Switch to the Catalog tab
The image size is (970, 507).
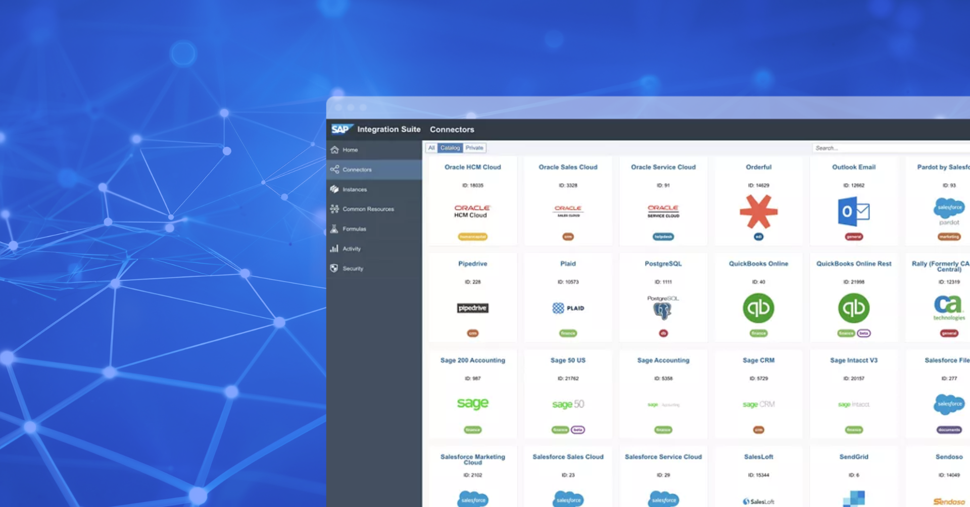(450, 148)
